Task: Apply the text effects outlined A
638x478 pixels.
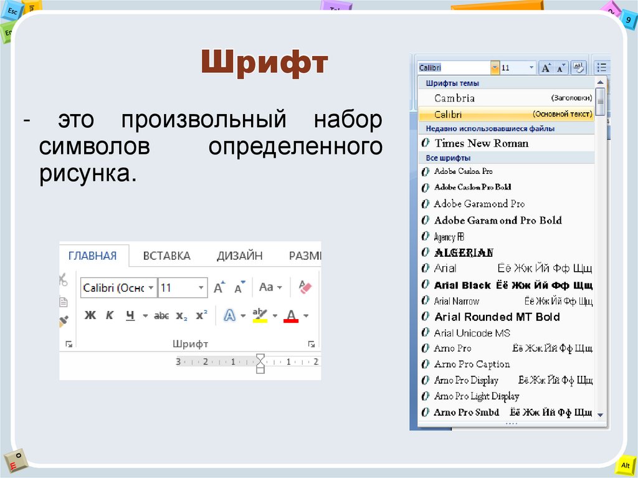Action: click(229, 315)
